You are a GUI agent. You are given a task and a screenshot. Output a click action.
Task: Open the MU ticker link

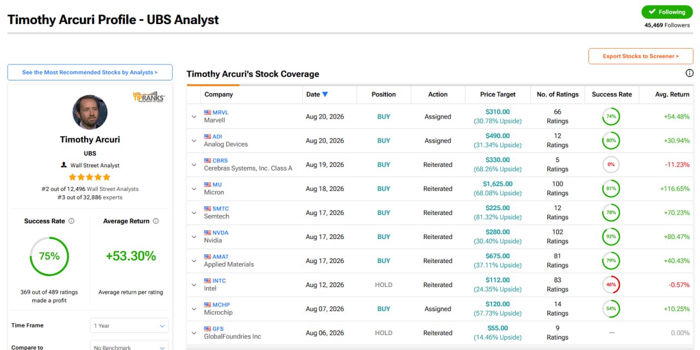217,185
